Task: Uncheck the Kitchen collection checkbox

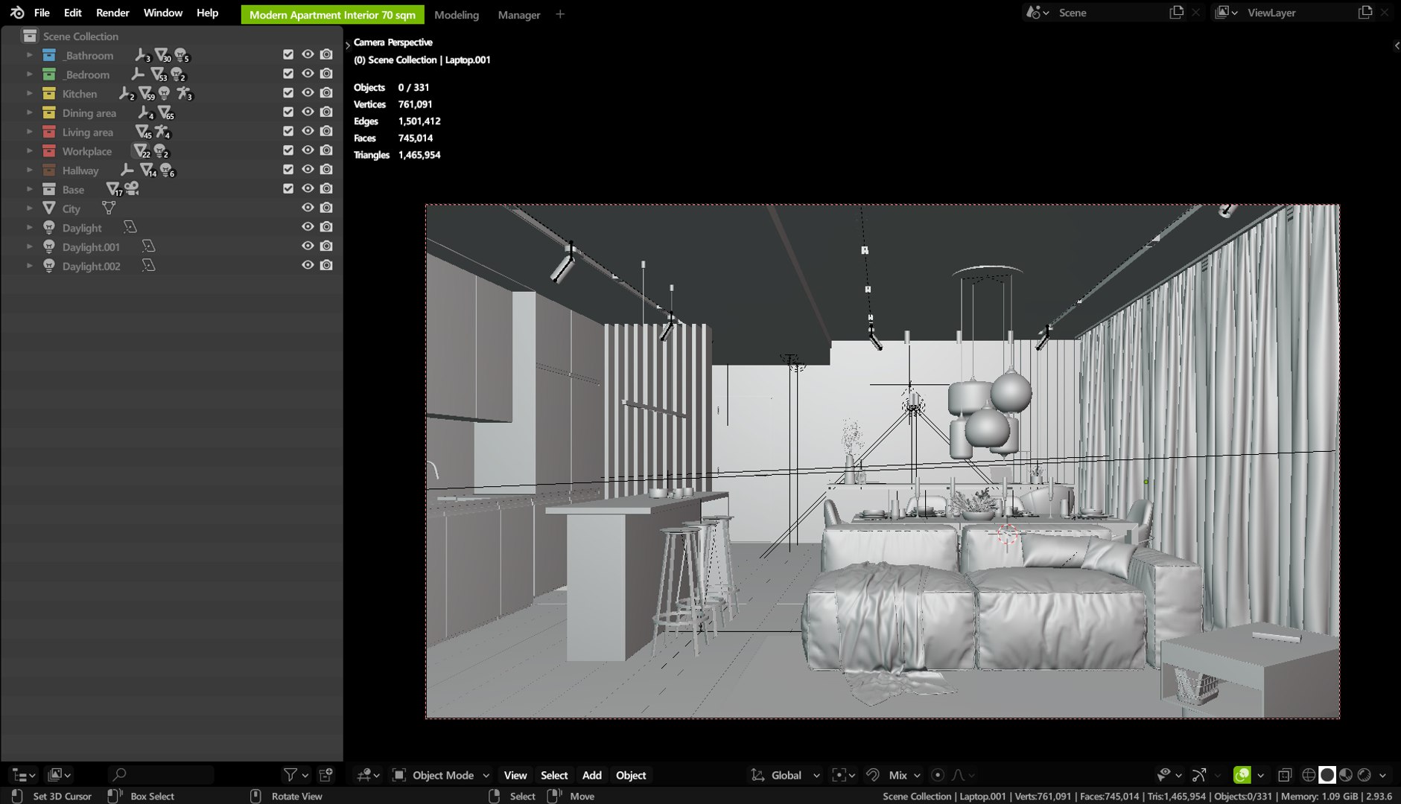Action: (x=288, y=93)
